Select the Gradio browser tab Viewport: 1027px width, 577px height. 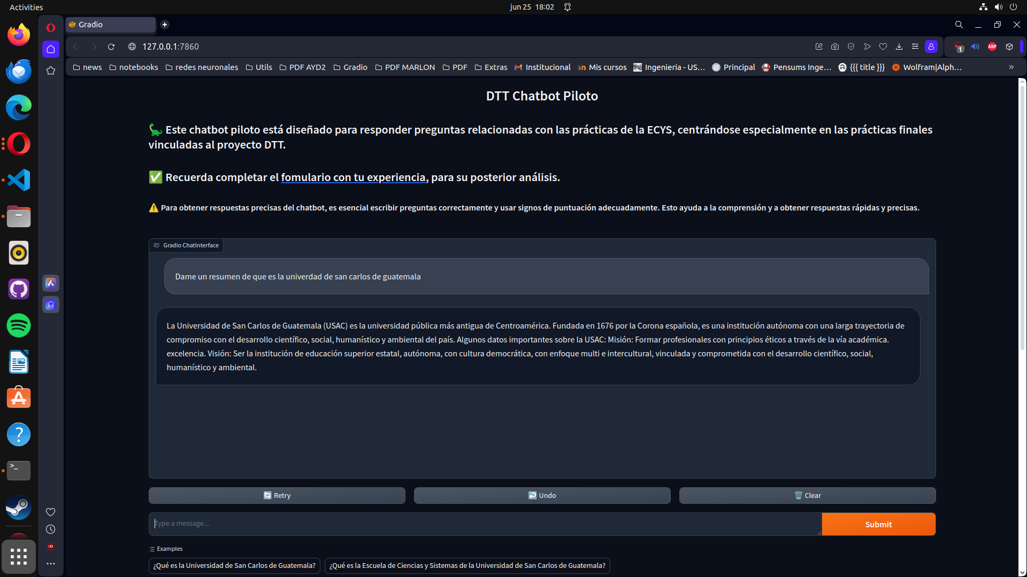pyautogui.click(x=111, y=25)
